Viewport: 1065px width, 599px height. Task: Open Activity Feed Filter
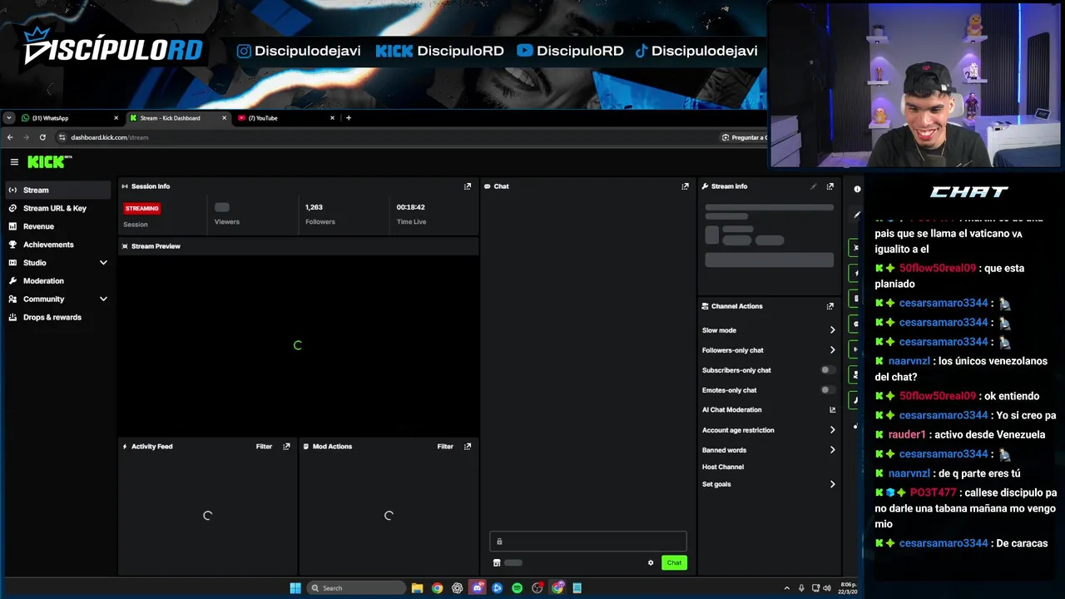(x=264, y=447)
